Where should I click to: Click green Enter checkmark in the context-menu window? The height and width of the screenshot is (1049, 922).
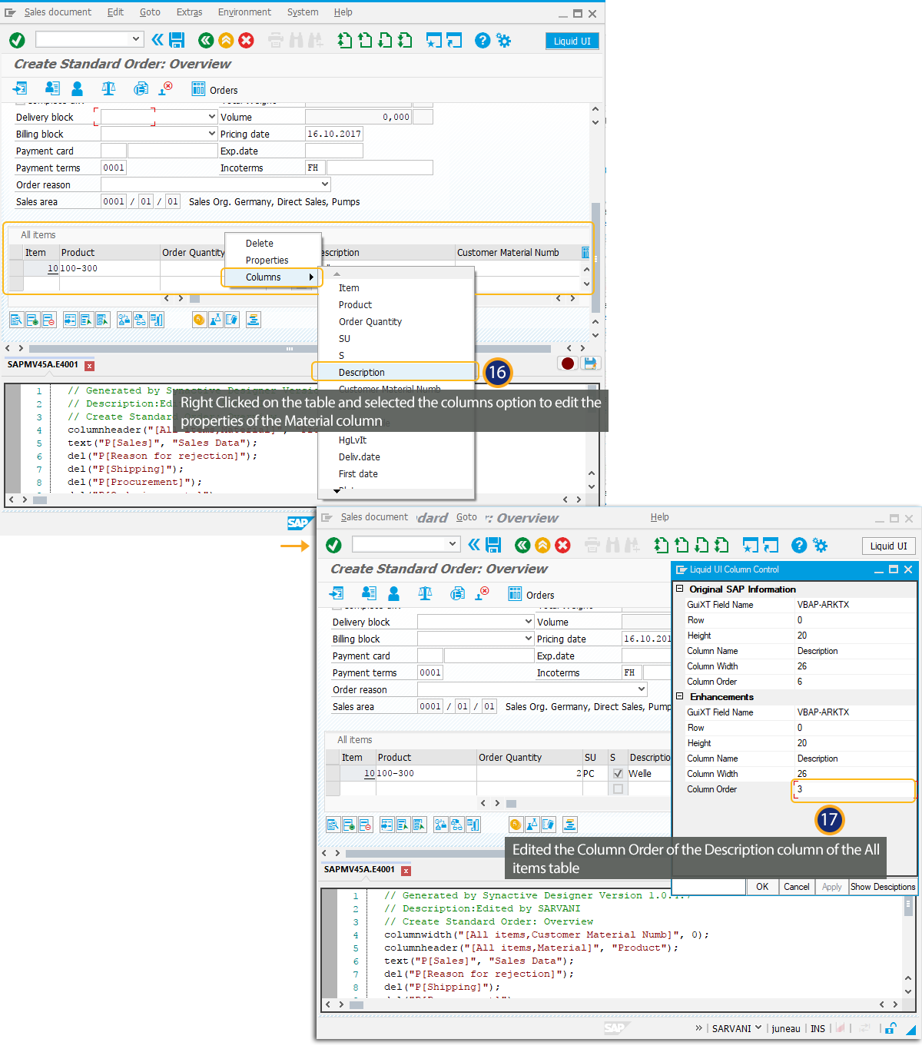click(17, 40)
